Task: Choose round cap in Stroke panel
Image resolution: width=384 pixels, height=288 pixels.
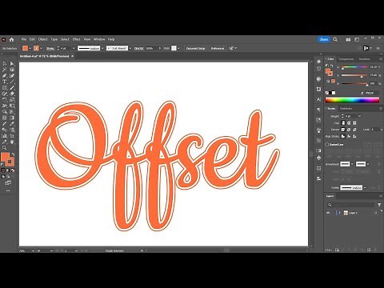Action: (349, 123)
